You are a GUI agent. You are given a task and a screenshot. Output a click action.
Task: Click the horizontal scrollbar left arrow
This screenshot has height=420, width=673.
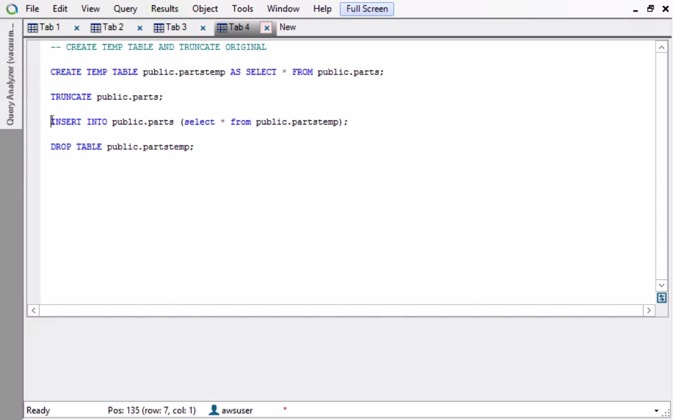34,310
